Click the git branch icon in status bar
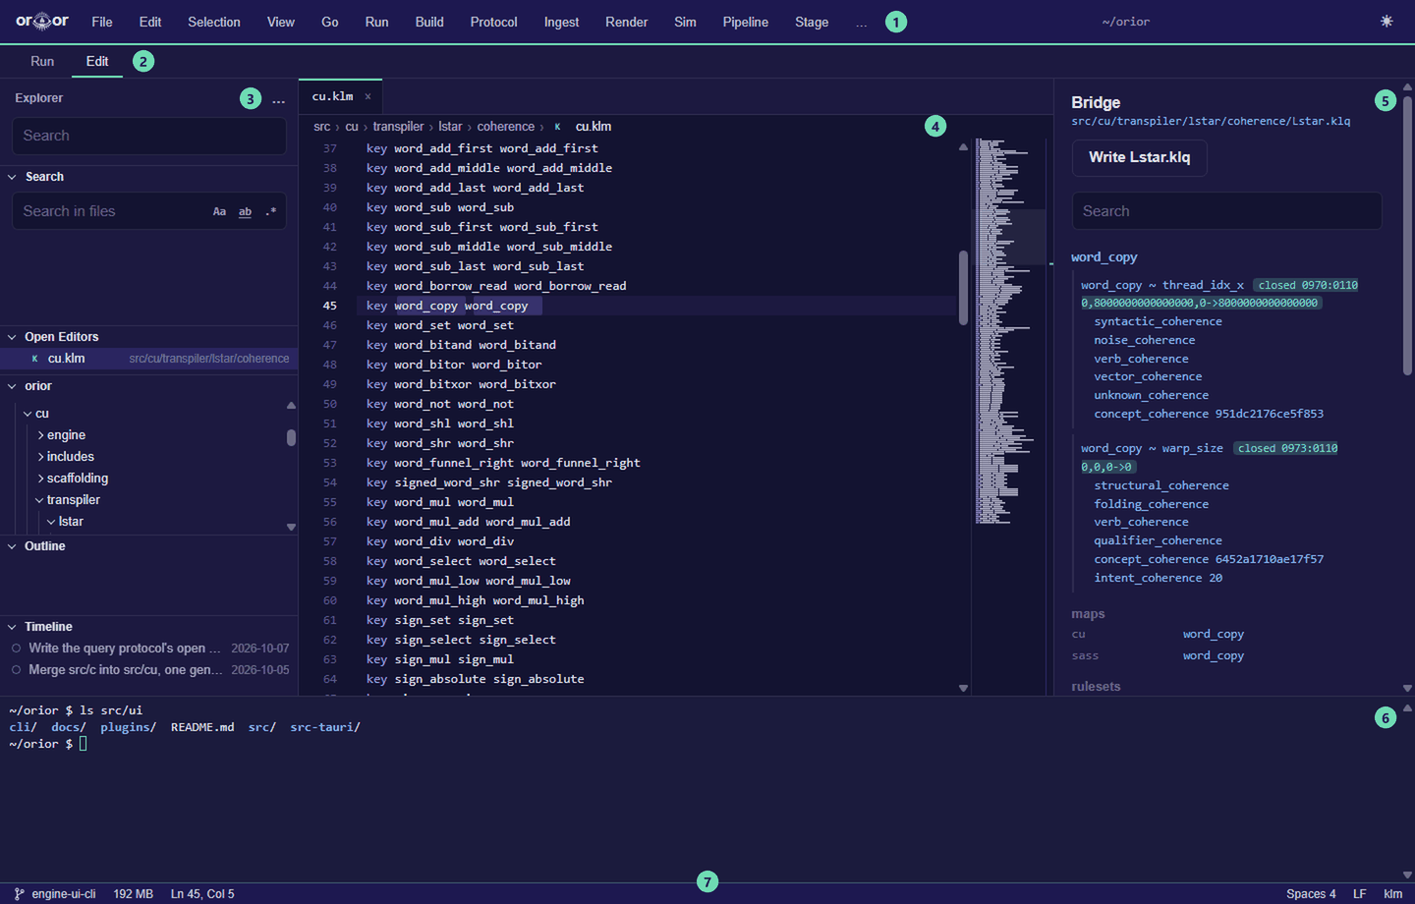1415x904 pixels. tap(19, 894)
